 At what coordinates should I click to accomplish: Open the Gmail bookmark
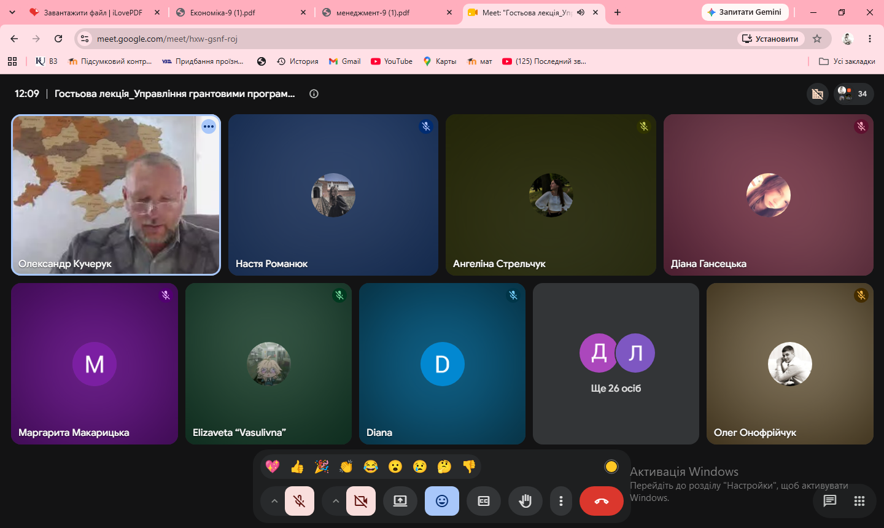point(345,61)
